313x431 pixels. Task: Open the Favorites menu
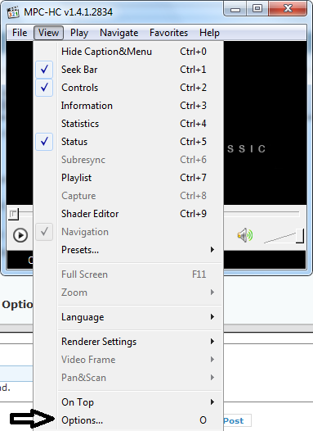[168, 33]
